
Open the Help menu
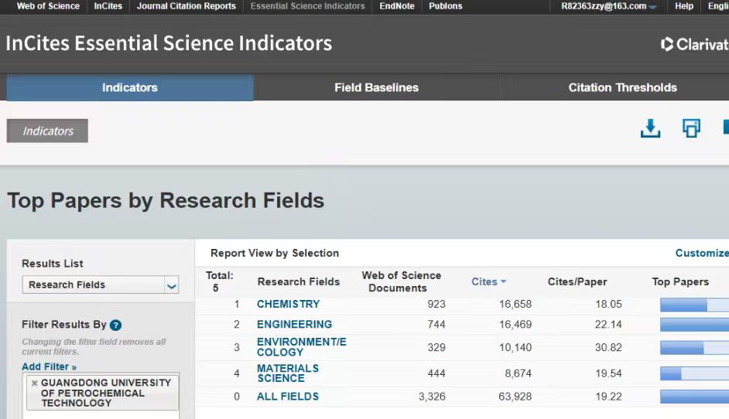[x=684, y=6]
